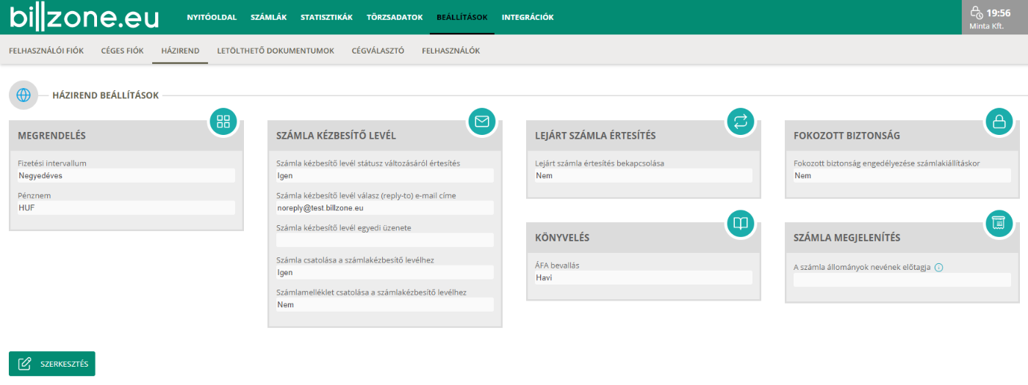Click the Fokozott biztonság card header
The height and width of the screenshot is (385, 1028).
tap(902, 136)
